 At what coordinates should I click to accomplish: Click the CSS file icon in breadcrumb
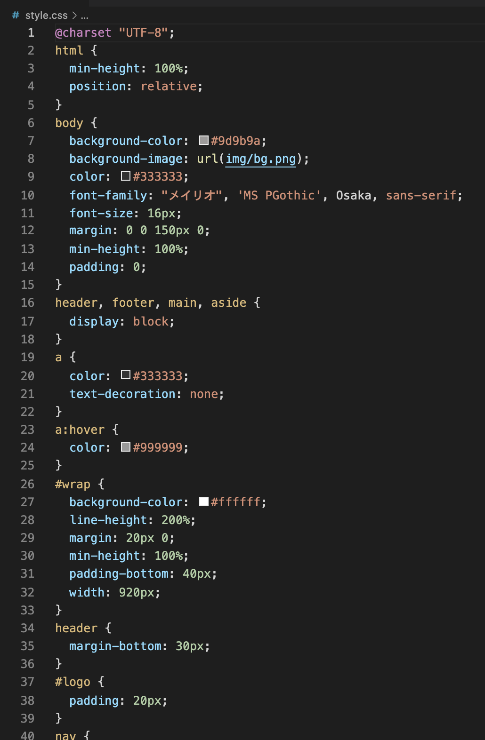click(16, 16)
